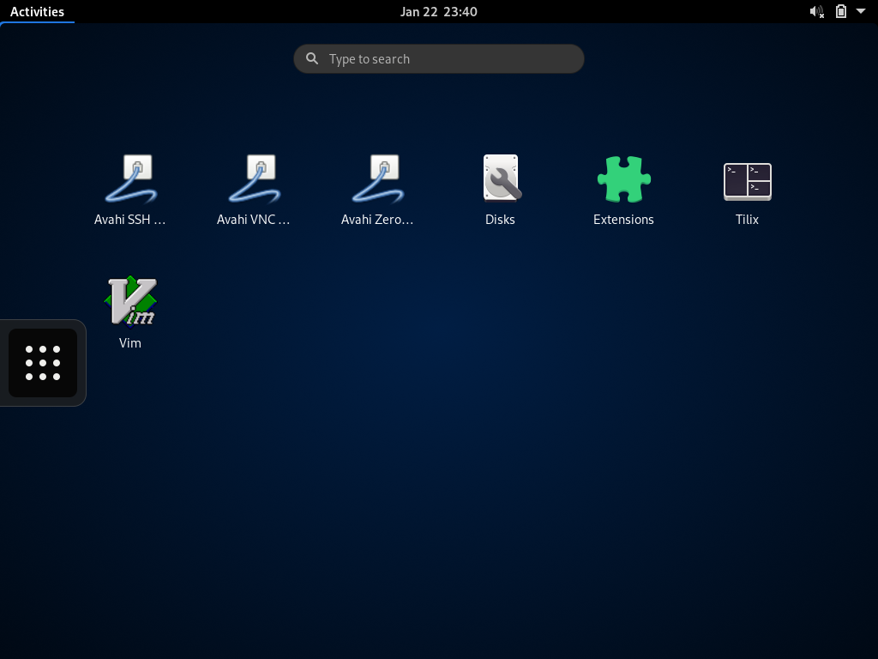Image resolution: width=878 pixels, height=659 pixels.
Task: Click the 'Vim' text label
Action: [130, 343]
